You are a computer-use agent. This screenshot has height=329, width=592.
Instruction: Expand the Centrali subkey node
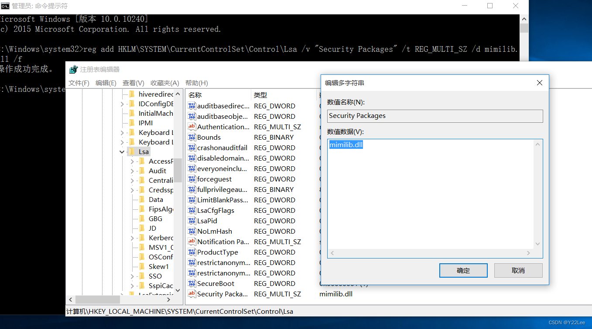point(132,180)
